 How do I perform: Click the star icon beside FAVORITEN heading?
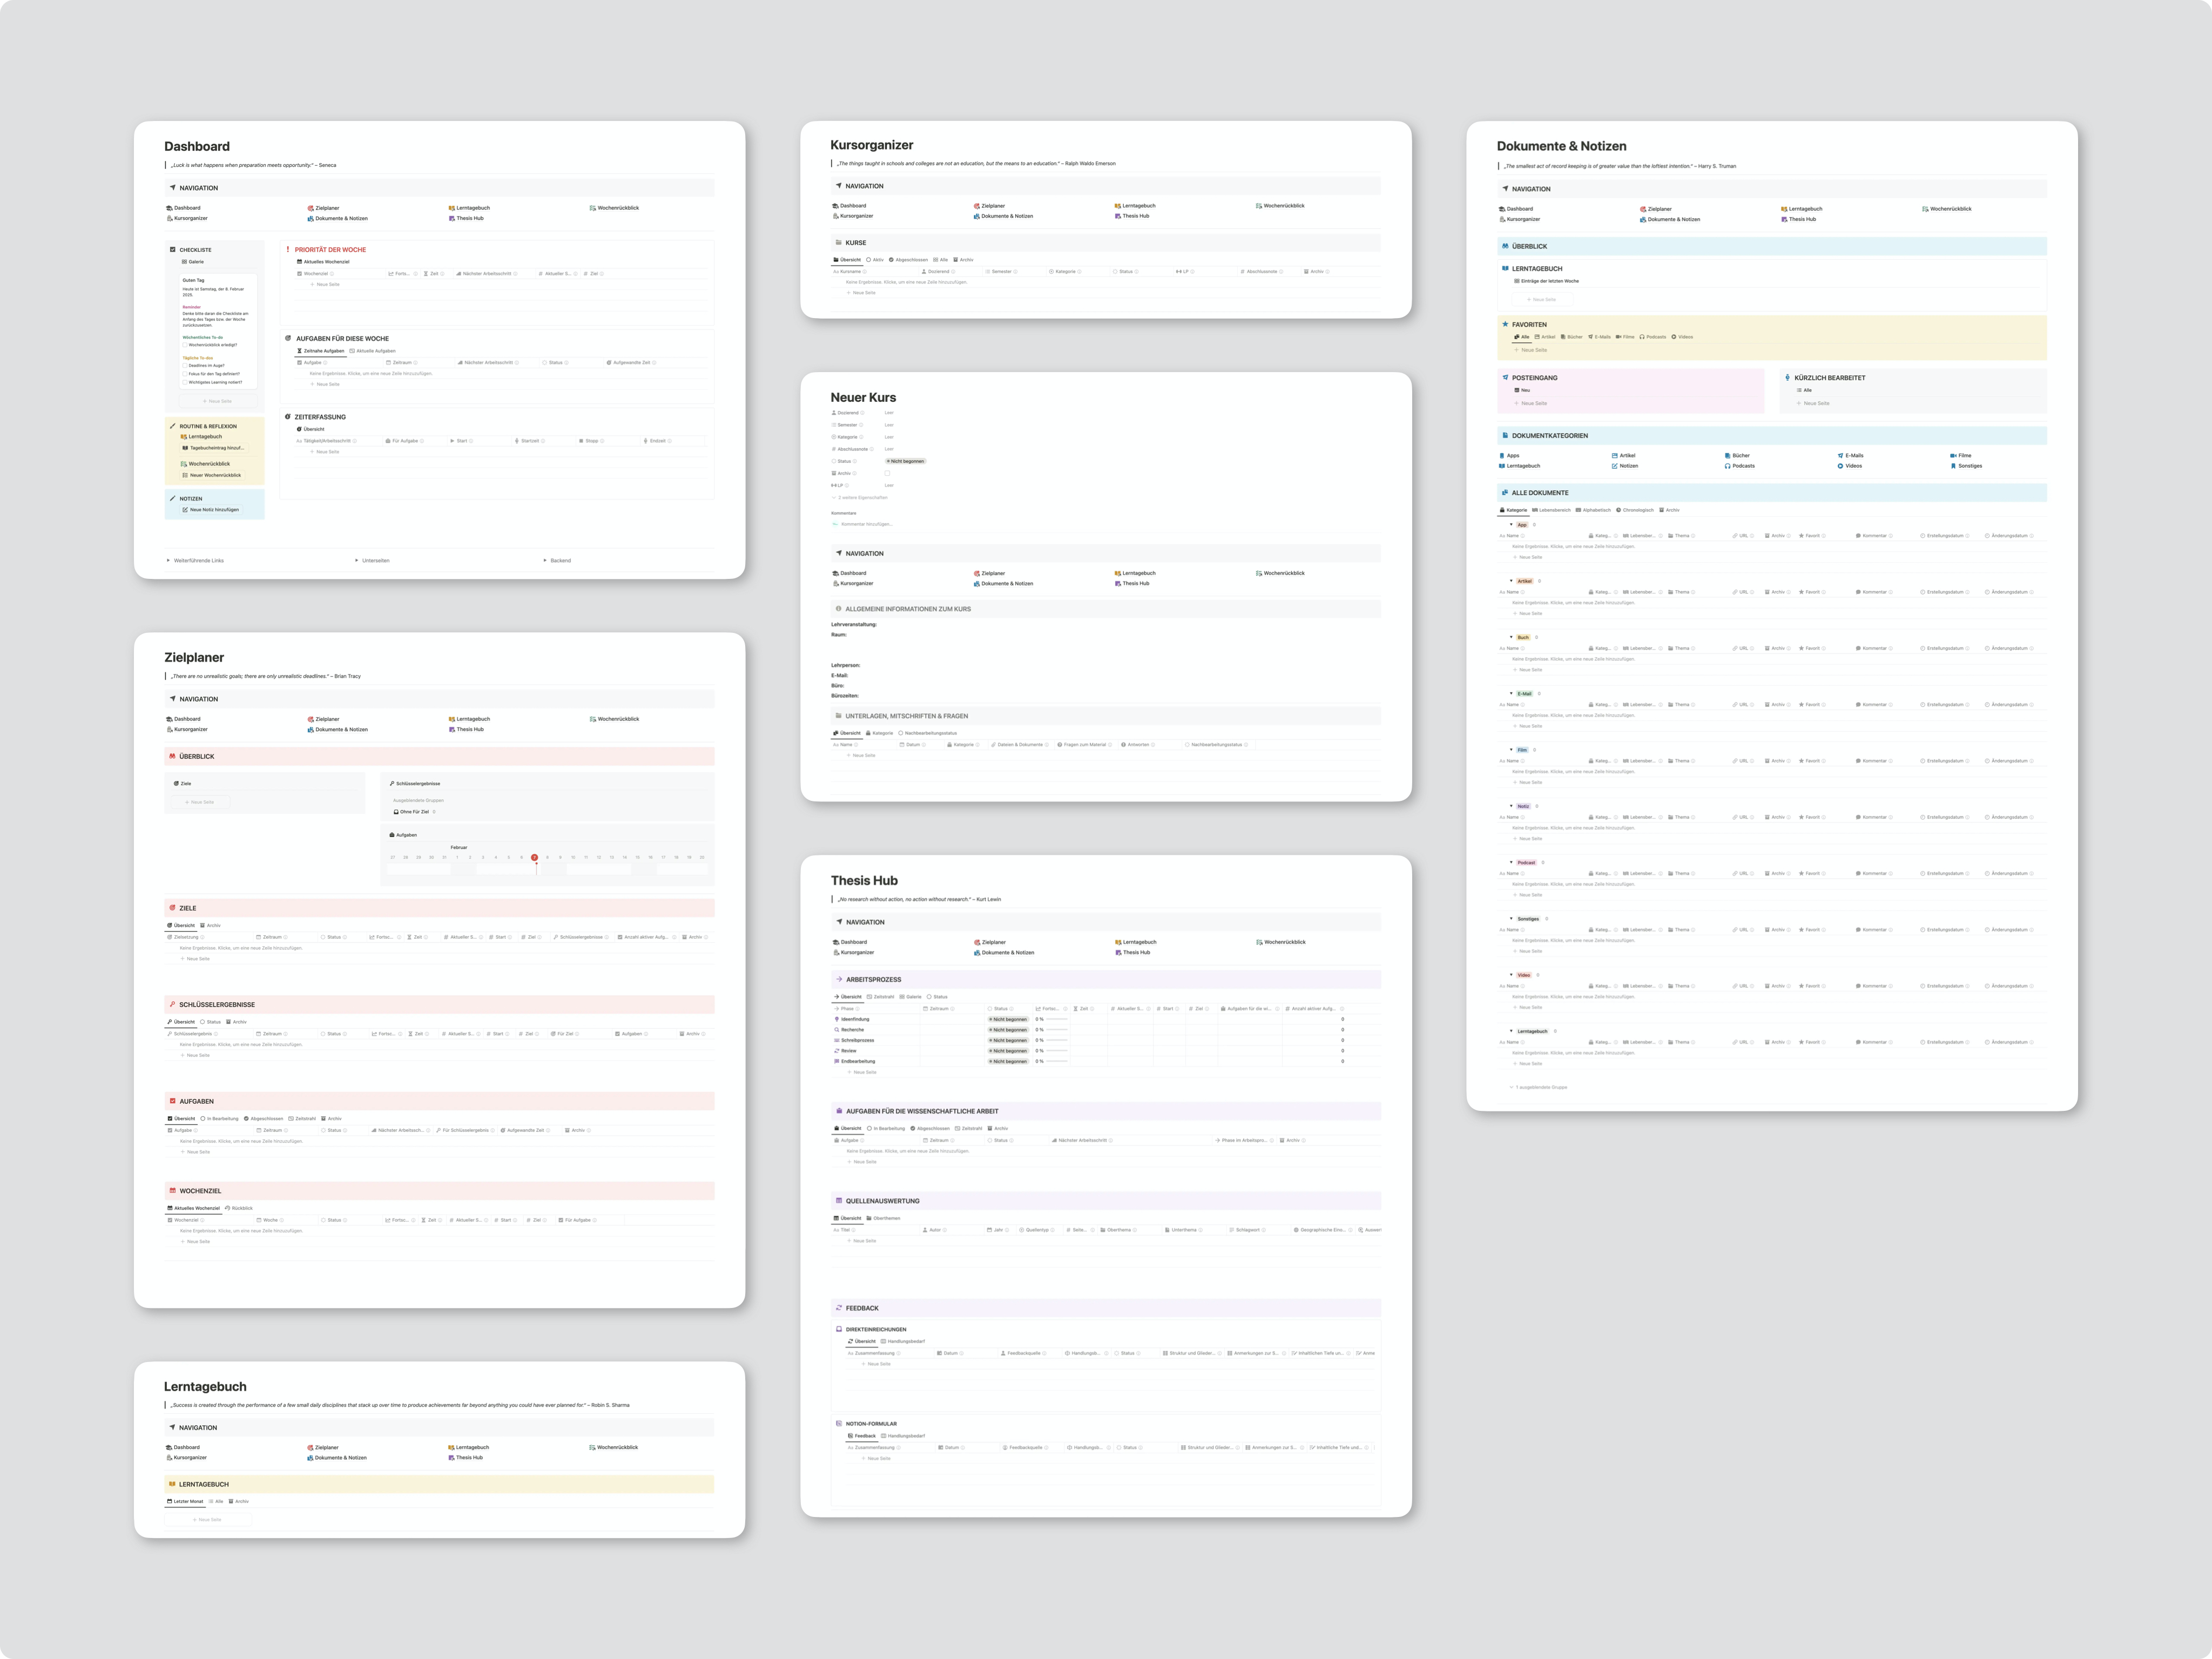pyautogui.click(x=1505, y=324)
